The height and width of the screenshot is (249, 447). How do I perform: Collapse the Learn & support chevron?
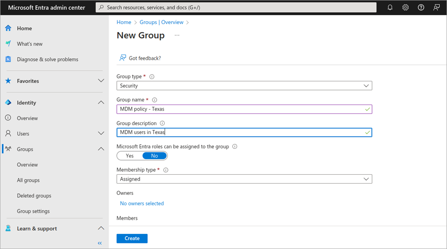click(101, 228)
